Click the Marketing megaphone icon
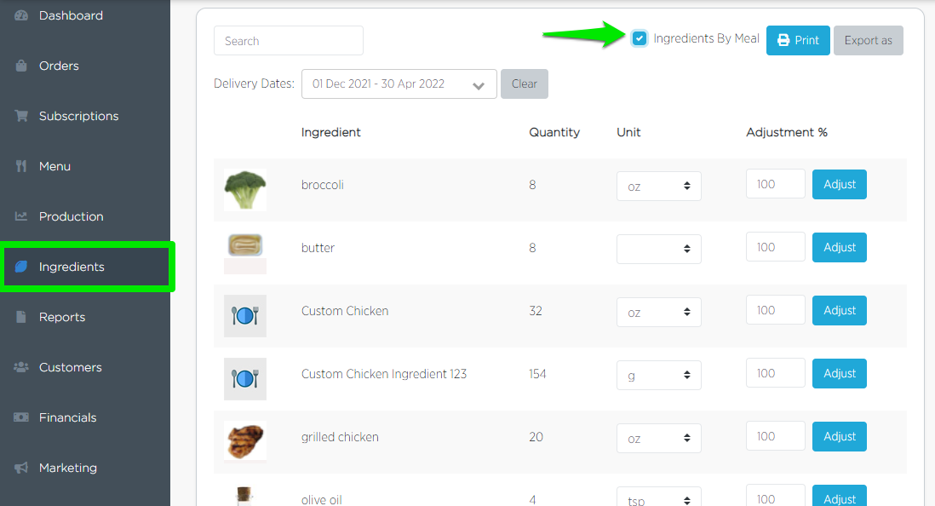935x506 pixels. click(21, 468)
